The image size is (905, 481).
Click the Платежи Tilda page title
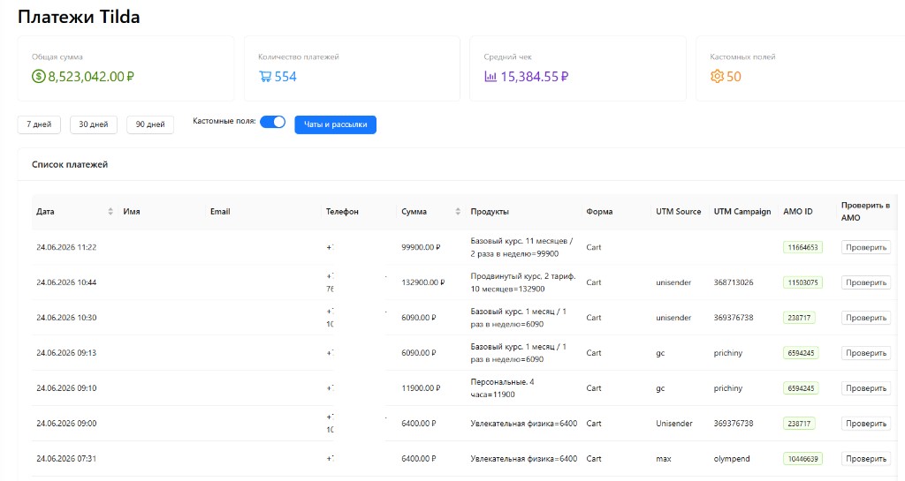(x=79, y=17)
